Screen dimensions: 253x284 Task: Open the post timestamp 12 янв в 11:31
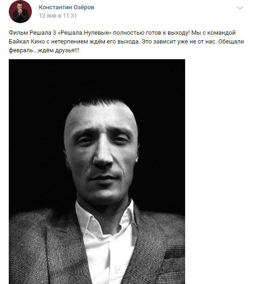pyautogui.click(x=58, y=16)
